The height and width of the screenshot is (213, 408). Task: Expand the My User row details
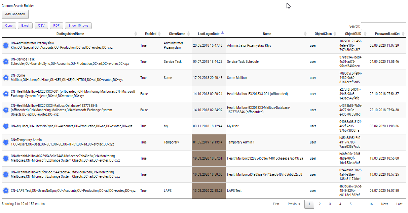pos(5,126)
